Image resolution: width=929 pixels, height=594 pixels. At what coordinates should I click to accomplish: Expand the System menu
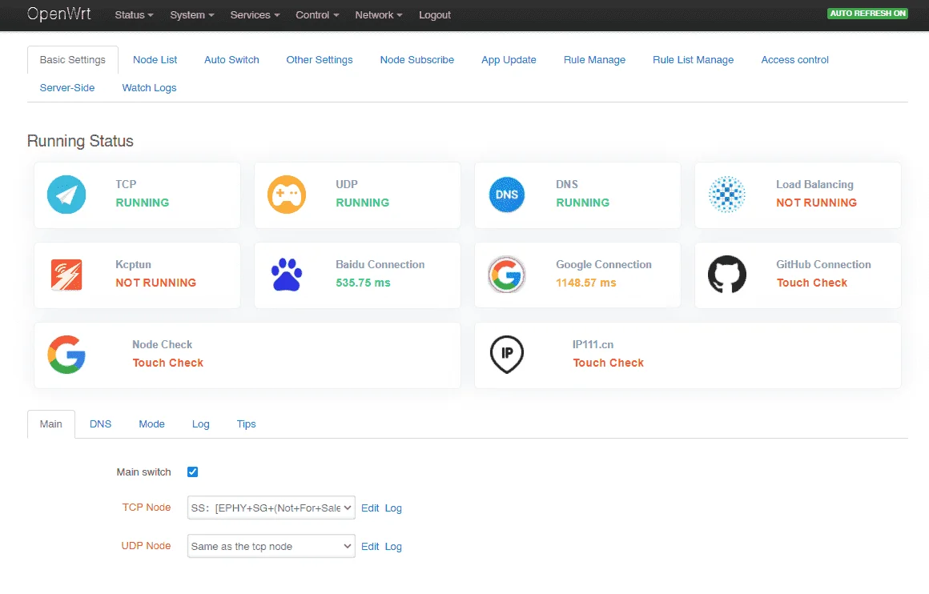192,14
